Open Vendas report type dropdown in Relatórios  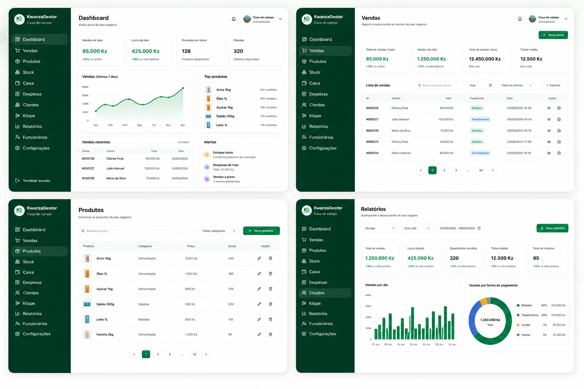click(x=379, y=228)
